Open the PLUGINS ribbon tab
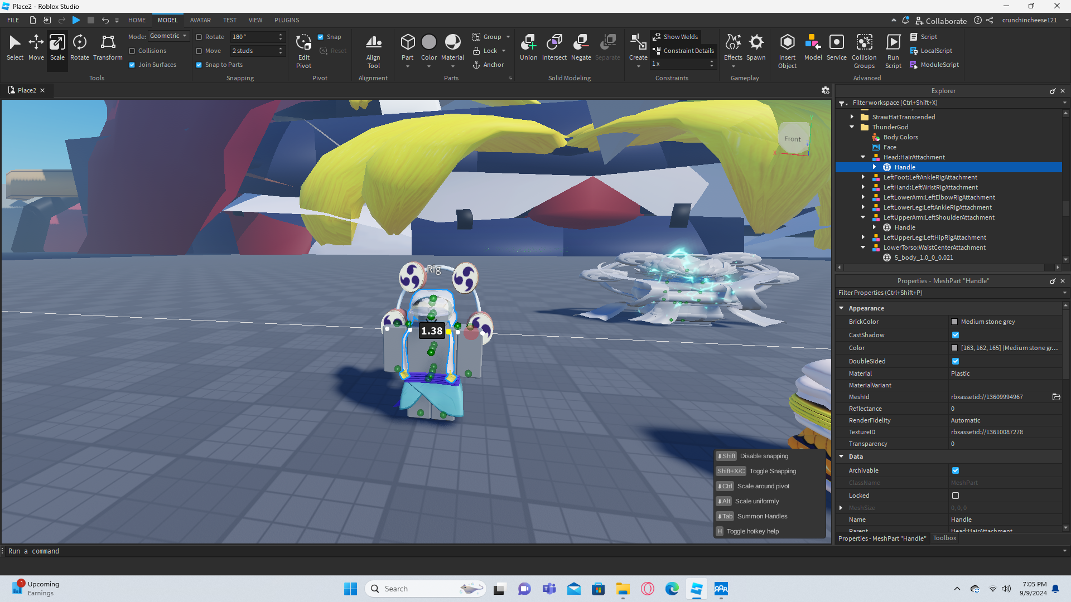This screenshot has height=602, width=1071. (x=287, y=20)
